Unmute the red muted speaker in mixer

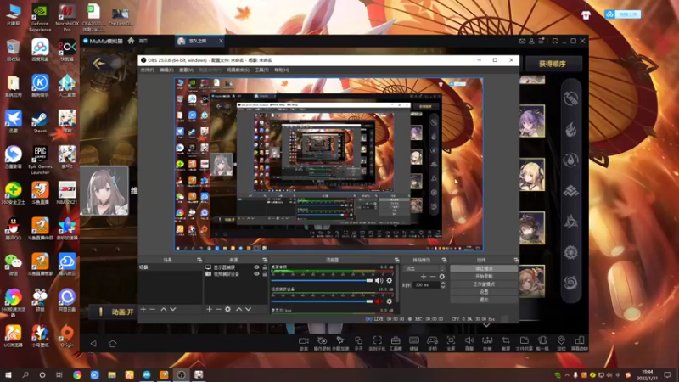pyautogui.click(x=379, y=301)
